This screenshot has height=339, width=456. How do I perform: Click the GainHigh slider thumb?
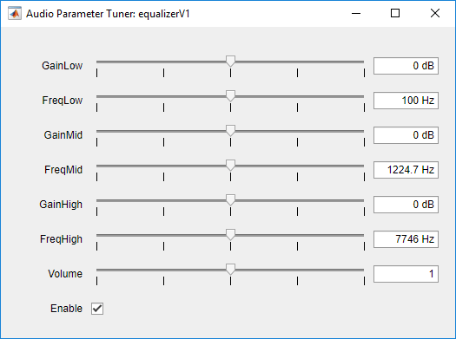[x=231, y=200]
